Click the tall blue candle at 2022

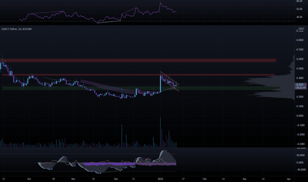tap(161, 84)
